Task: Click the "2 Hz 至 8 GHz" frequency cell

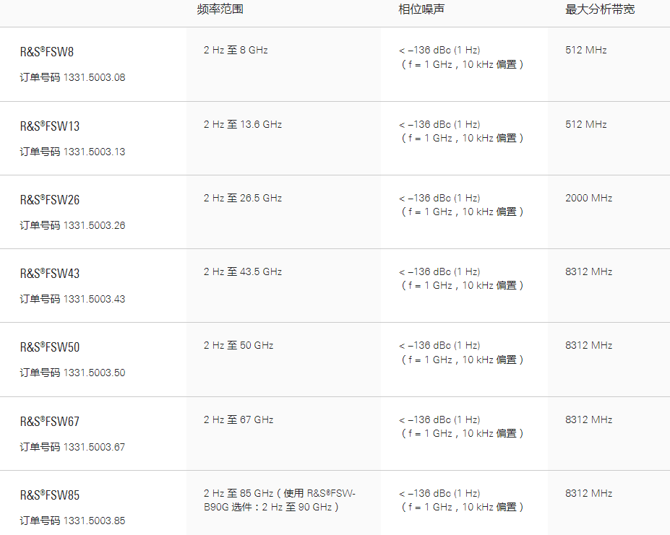Action: (236, 51)
